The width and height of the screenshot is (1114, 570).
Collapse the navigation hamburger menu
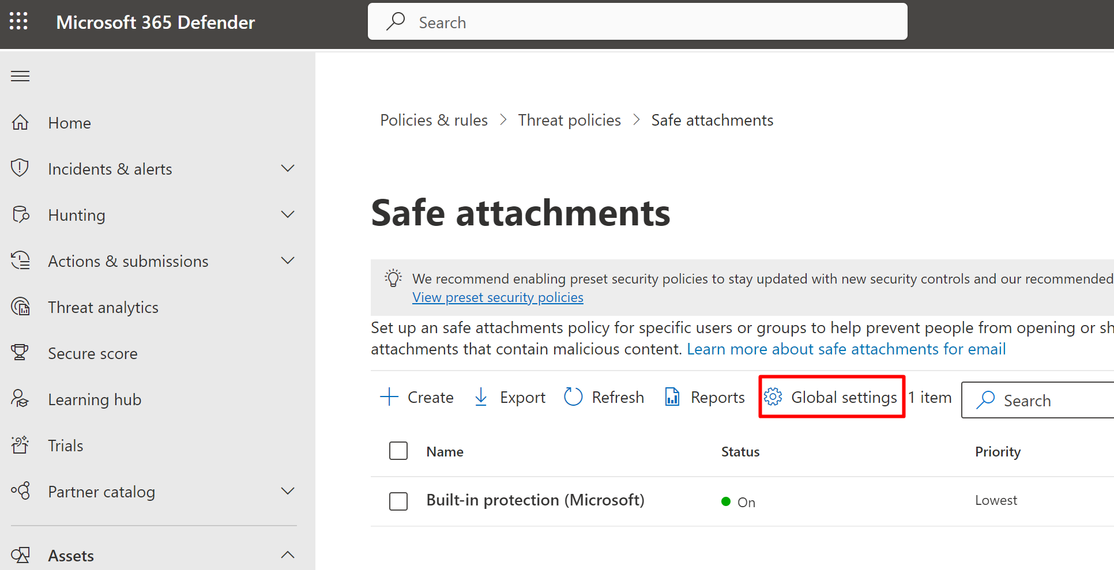(20, 76)
